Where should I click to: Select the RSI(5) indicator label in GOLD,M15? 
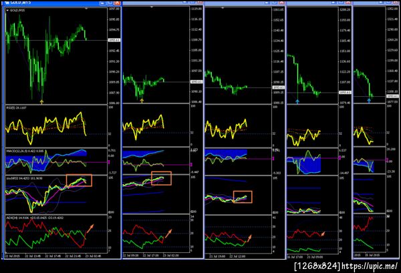[x=16, y=107]
